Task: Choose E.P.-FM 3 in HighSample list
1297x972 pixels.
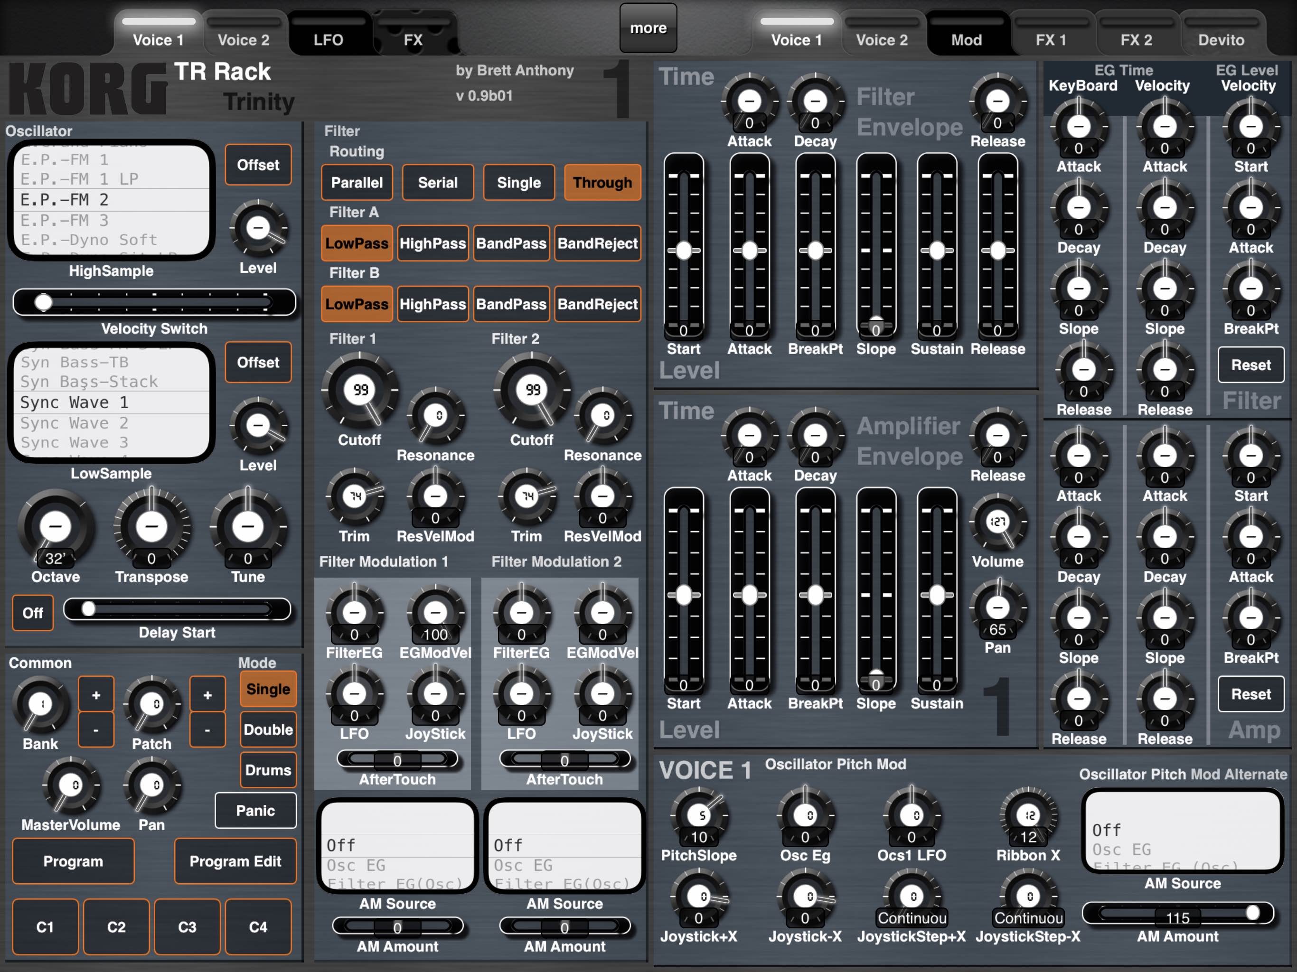Action: coord(112,220)
